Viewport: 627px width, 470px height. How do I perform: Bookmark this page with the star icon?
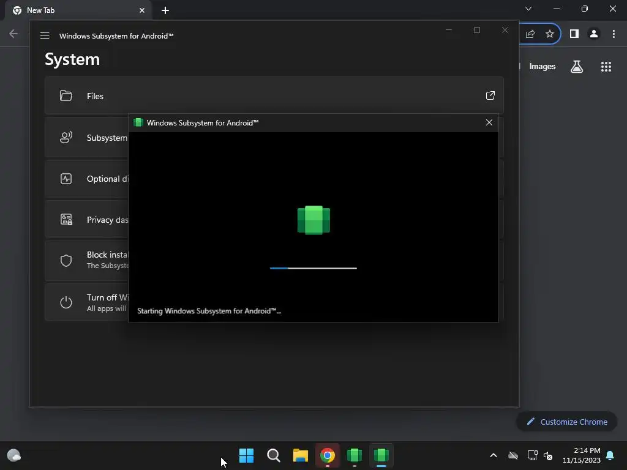pyautogui.click(x=550, y=34)
